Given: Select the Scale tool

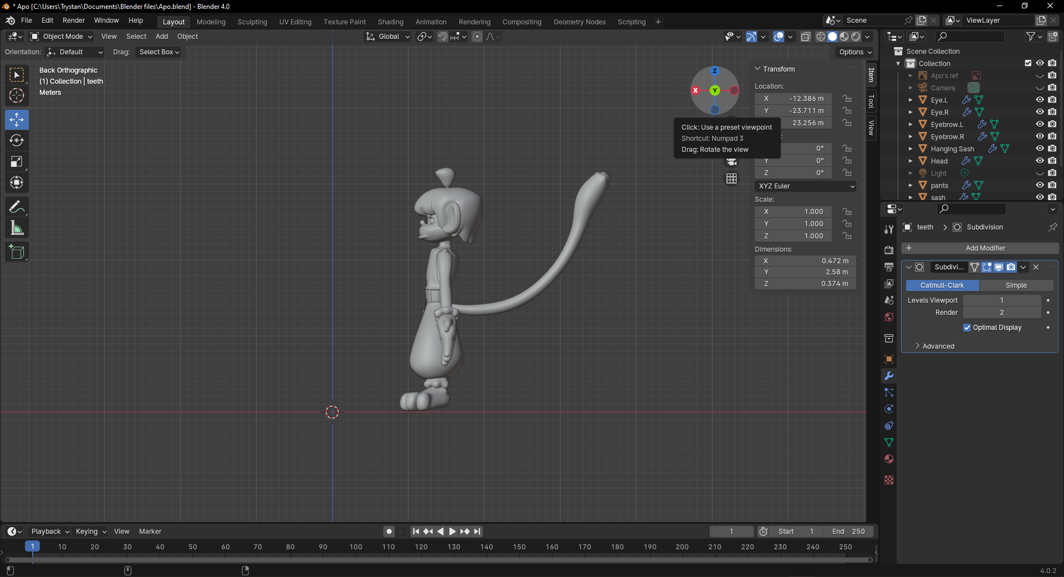Looking at the screenshot, I should 17,162.
